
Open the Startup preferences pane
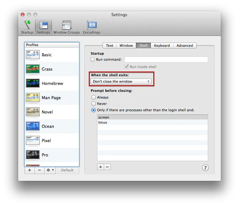click(27, 27)
